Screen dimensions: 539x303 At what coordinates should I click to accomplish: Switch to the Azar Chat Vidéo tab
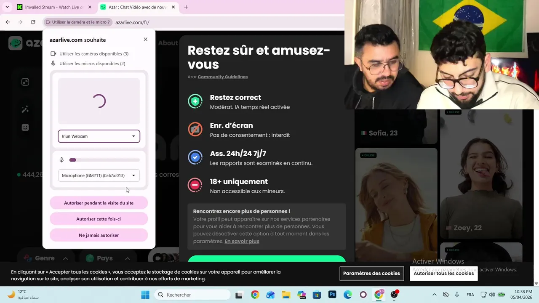[137, 7]
